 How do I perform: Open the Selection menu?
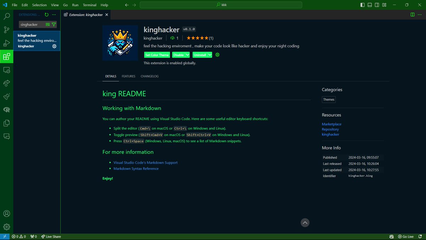39,5
